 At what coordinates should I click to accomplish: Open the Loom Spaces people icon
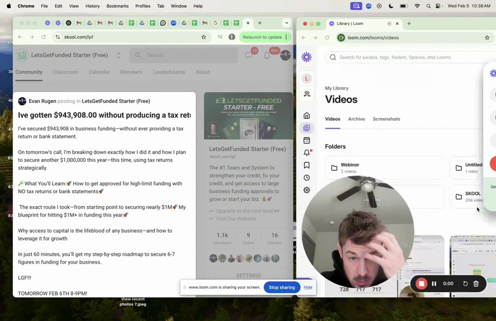click(x=307, y=94)
